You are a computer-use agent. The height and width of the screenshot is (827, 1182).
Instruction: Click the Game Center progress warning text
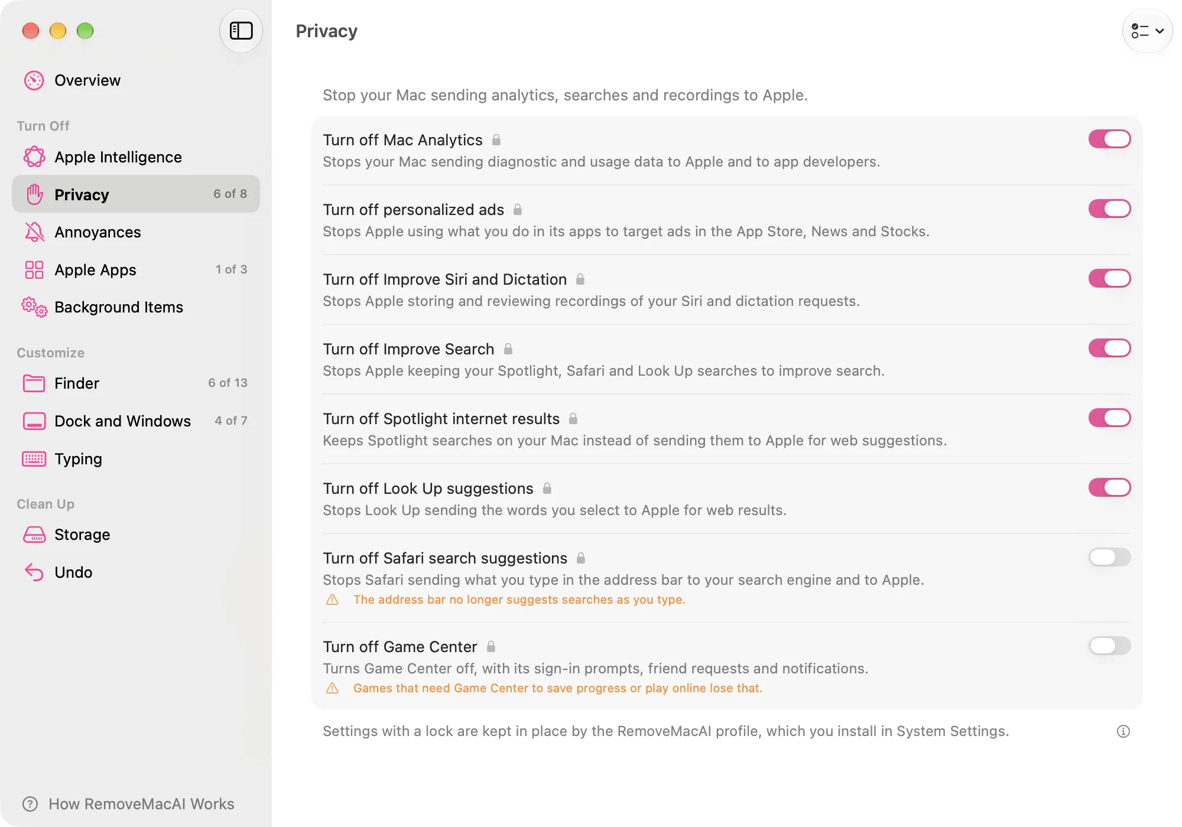click(558, 688)
